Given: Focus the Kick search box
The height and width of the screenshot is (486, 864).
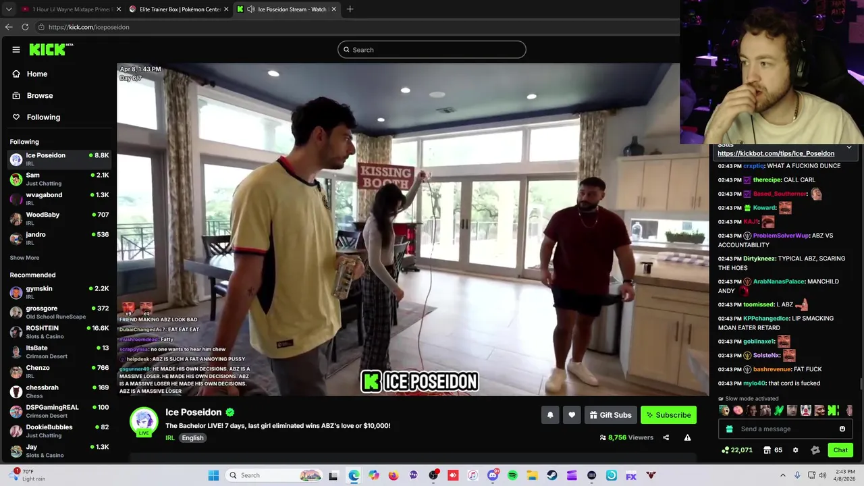Looking at the screenshot, I should [432, 49].
